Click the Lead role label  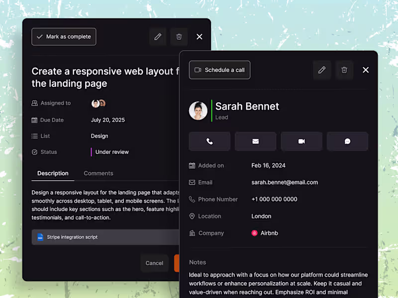222,118
